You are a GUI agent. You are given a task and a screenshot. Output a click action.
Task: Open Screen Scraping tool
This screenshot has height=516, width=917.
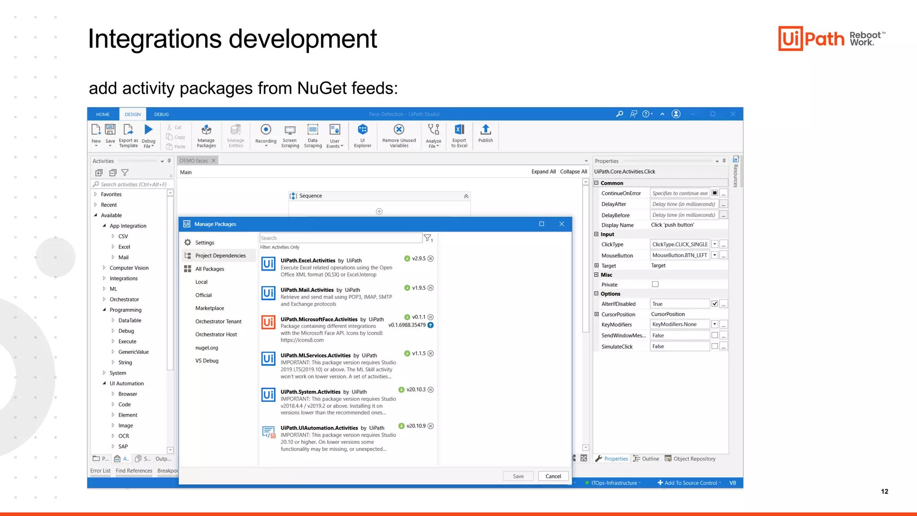(290, 130)
